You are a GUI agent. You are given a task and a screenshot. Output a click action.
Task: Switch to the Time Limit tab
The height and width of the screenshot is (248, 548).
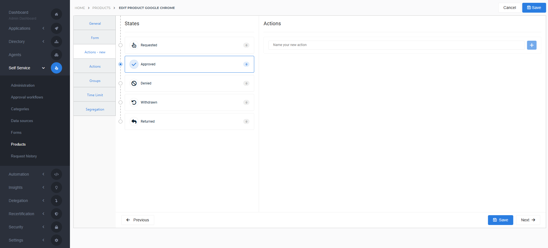[x=95, y=95]
